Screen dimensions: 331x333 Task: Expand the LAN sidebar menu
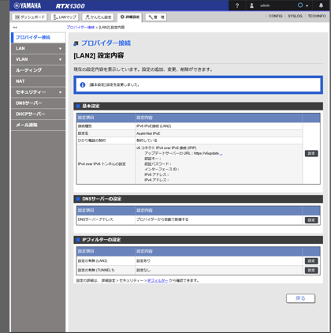pyautogui.click(x=39, y=48)
